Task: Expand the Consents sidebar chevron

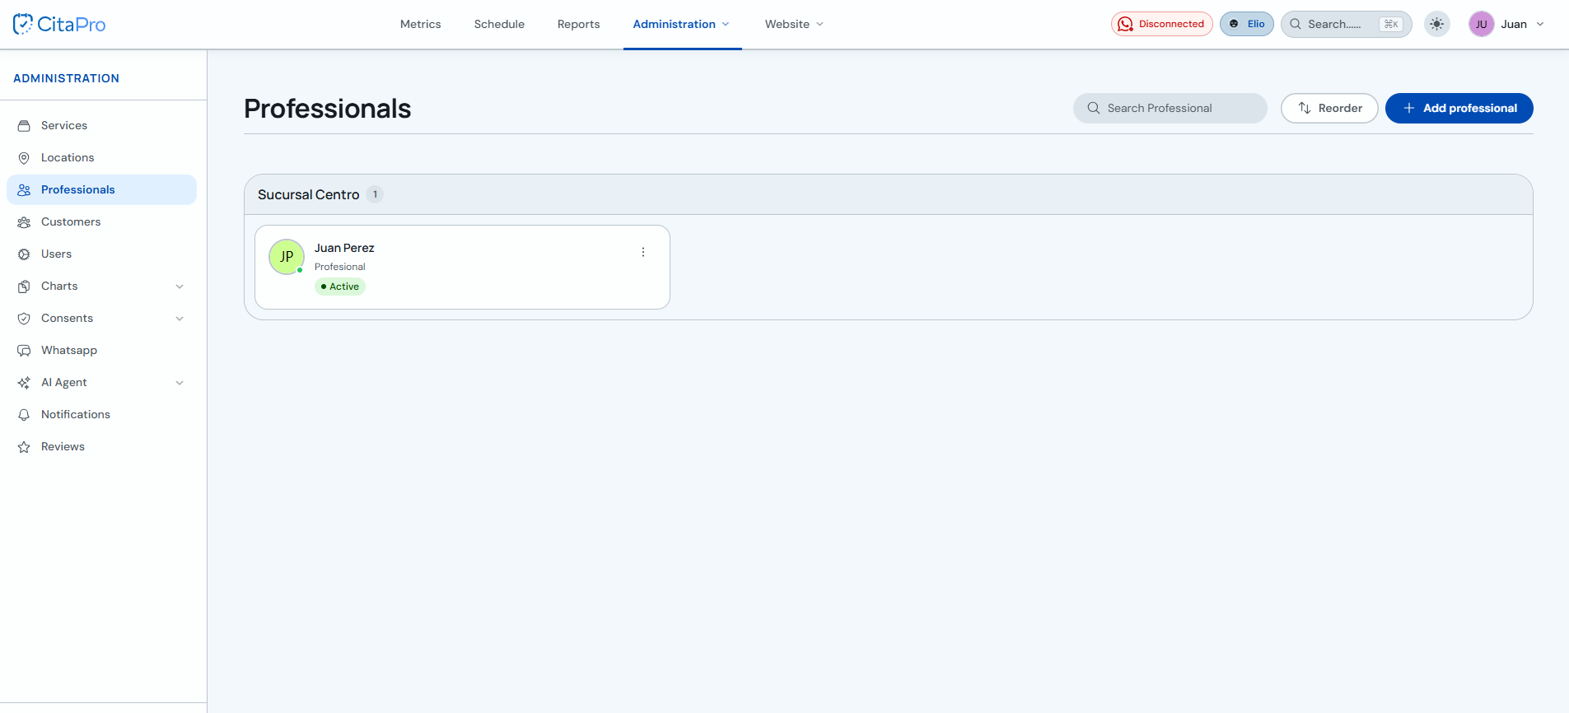Action: pos(180,319)
